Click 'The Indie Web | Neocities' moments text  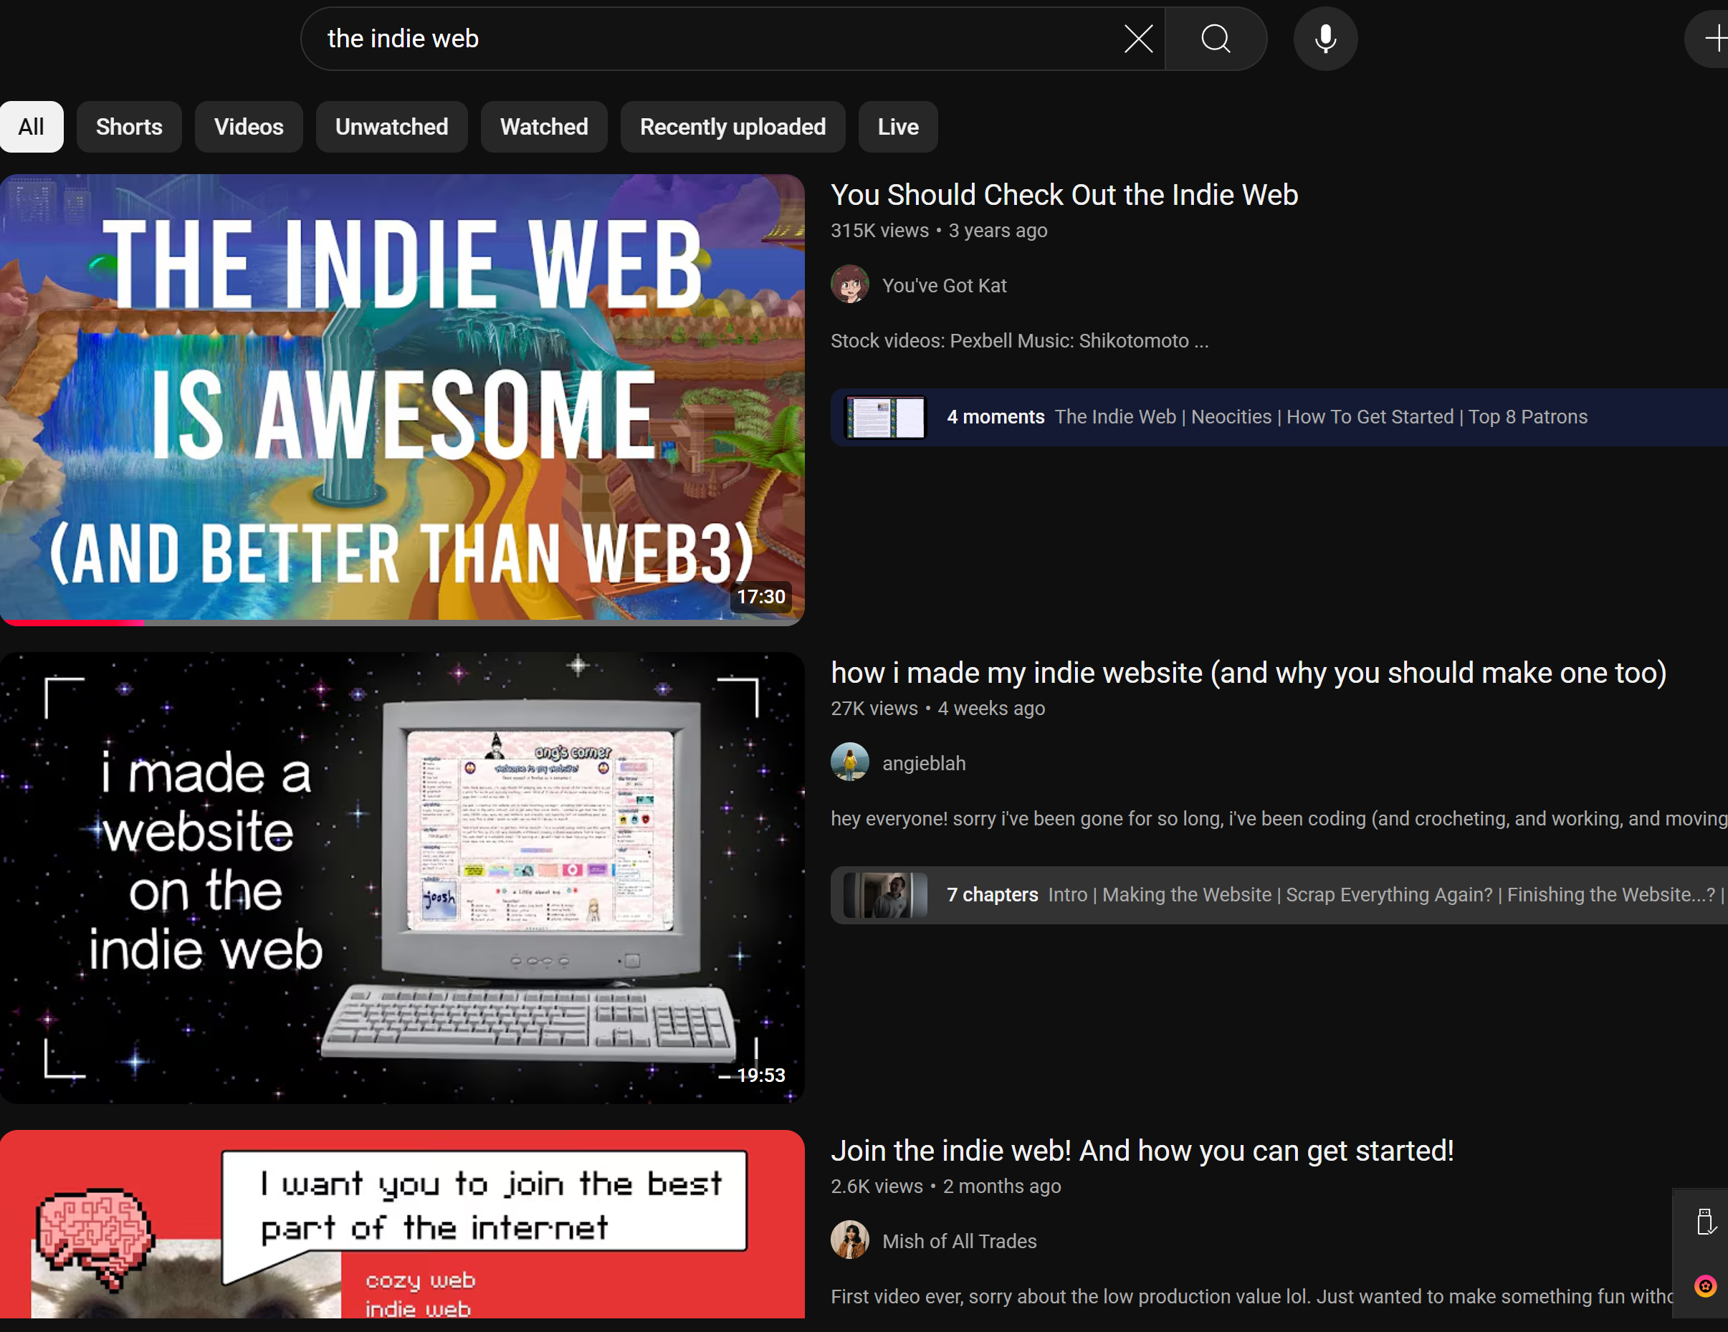[1322, 417]
